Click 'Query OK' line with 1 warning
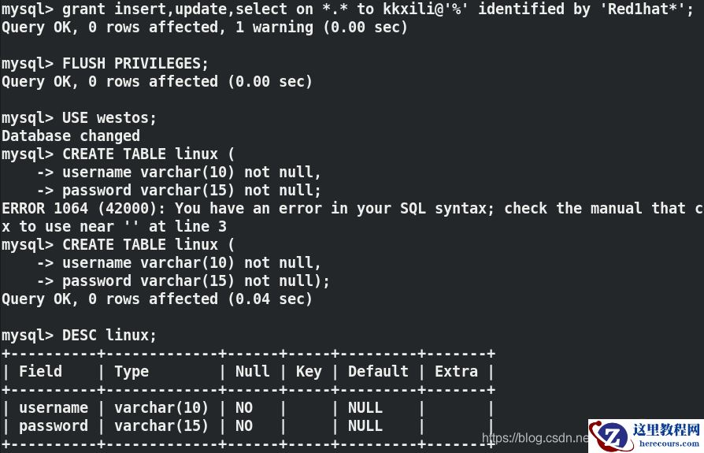This screenshot has width=704, height=453. [205, 27]
